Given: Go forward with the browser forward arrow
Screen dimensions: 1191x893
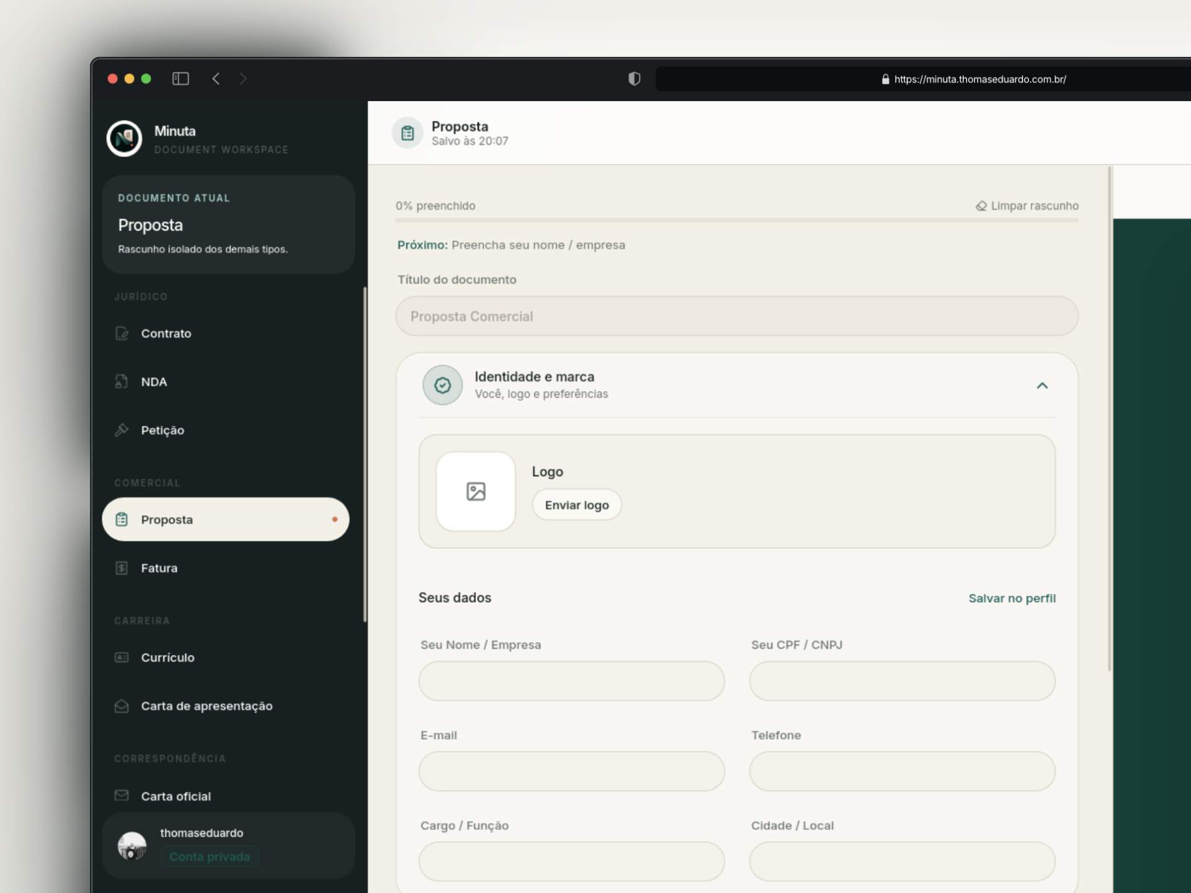Looking at the screenshot, I should pos(243,79).
